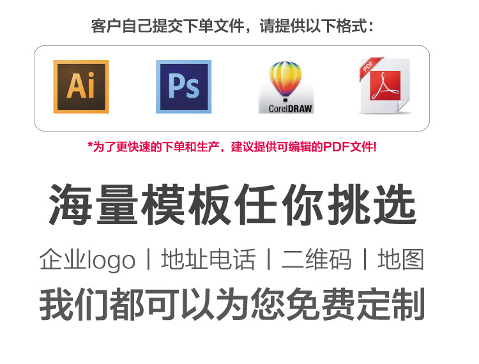Screen dimensions: 479x364
Task: Click the 地址电话 text
Action: [x=208, y=259]
